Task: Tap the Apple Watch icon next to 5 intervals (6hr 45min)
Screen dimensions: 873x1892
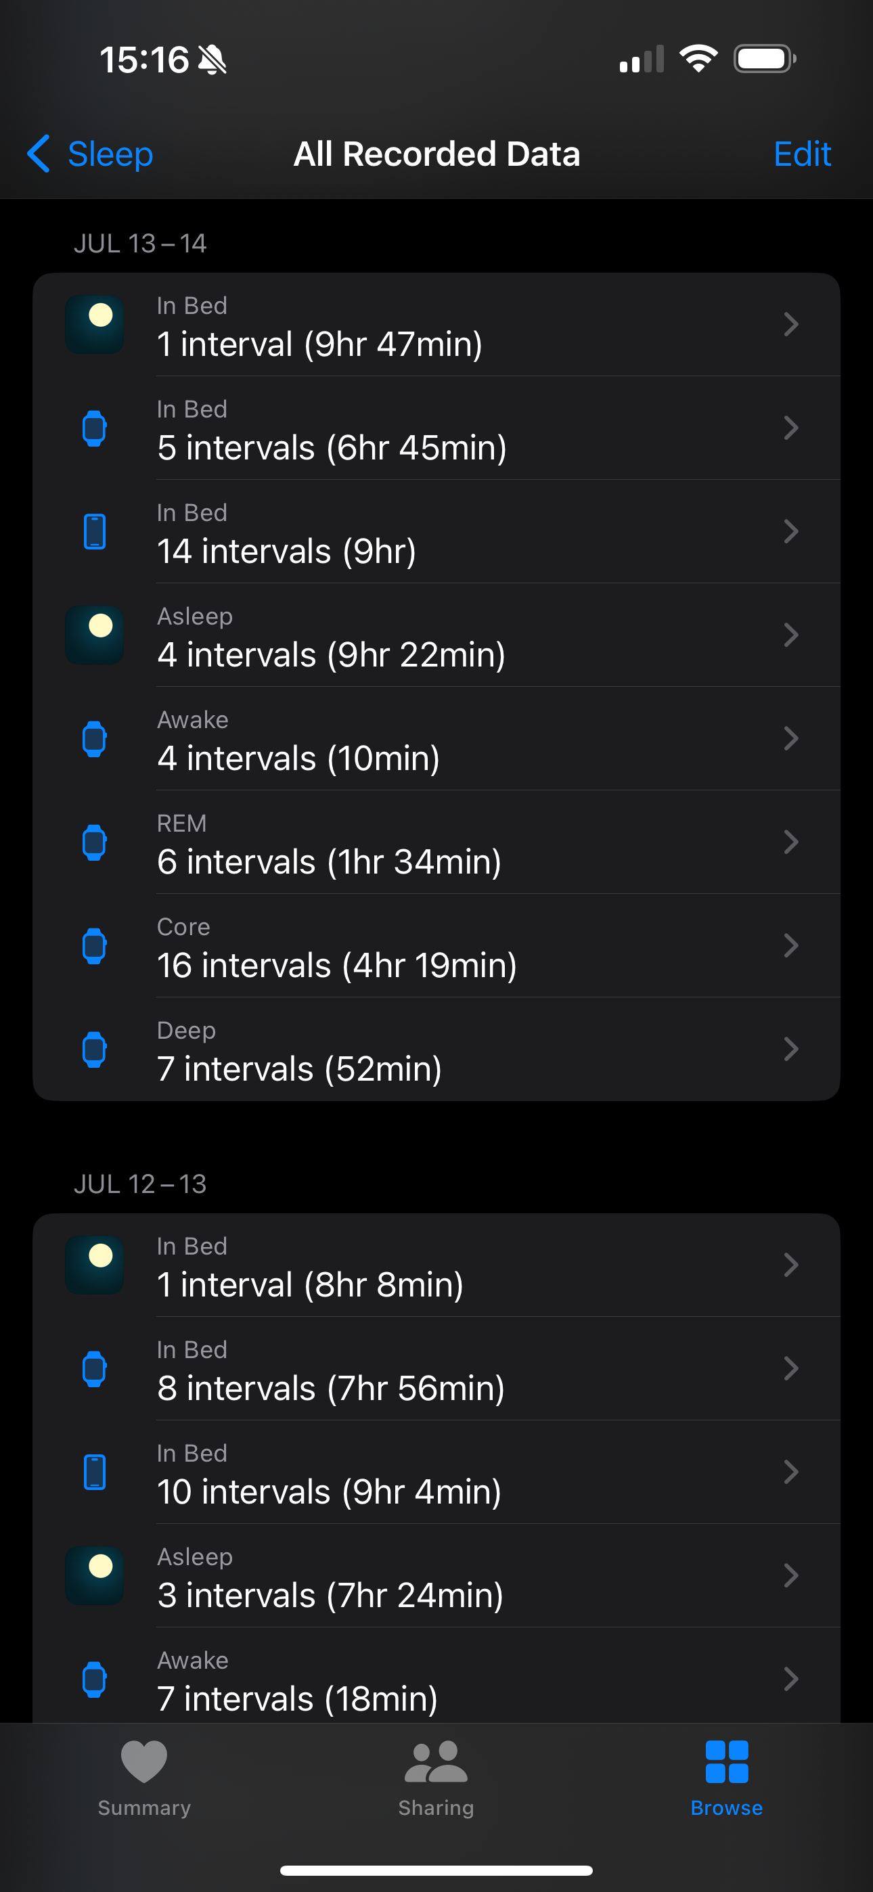Action: (94, 428)
